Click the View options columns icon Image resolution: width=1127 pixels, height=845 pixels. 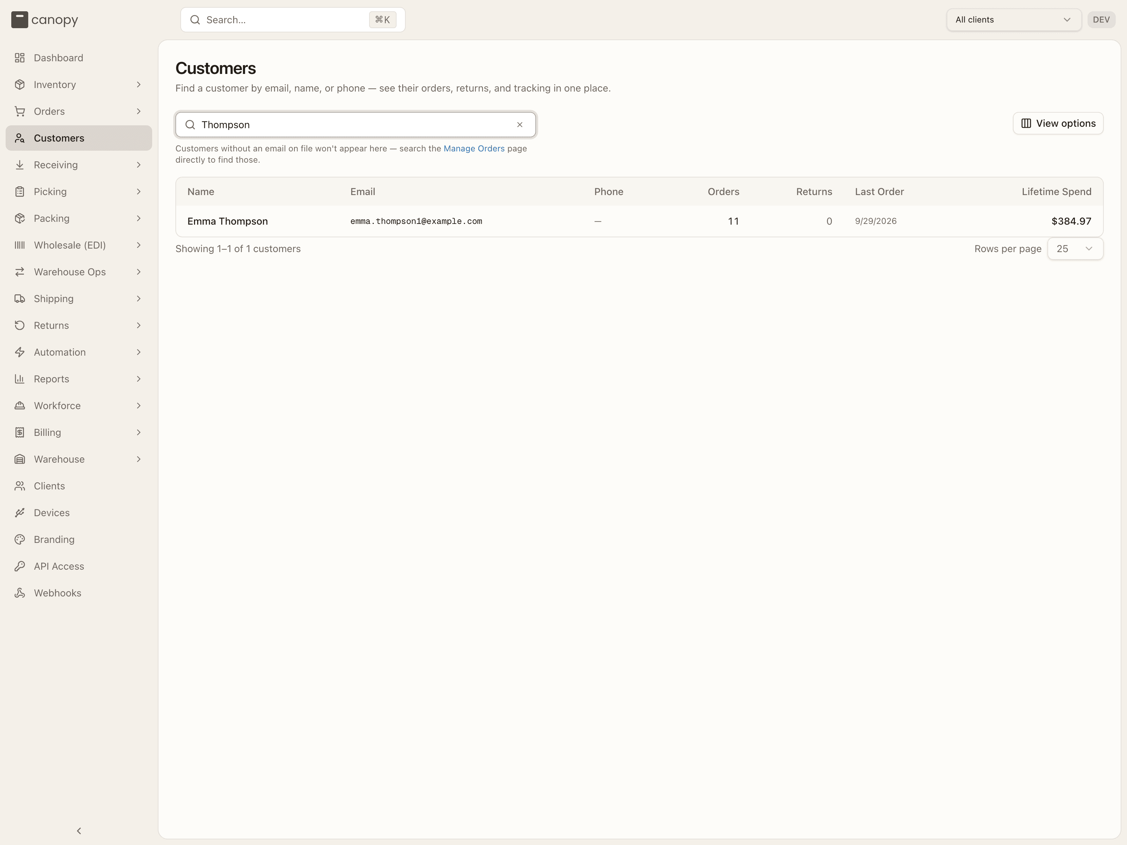[1026, 123]
